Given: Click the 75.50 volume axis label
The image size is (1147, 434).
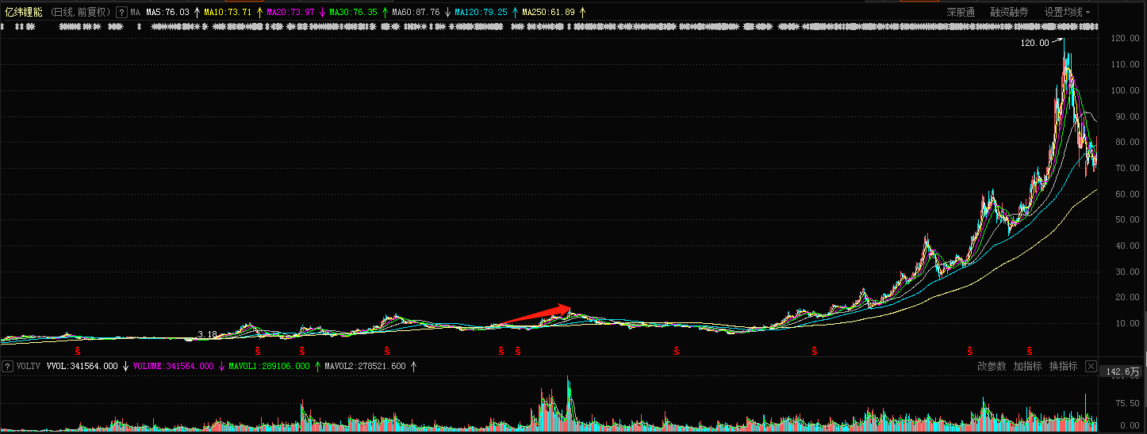Looking at the screenshot, I should (1129, 403).
